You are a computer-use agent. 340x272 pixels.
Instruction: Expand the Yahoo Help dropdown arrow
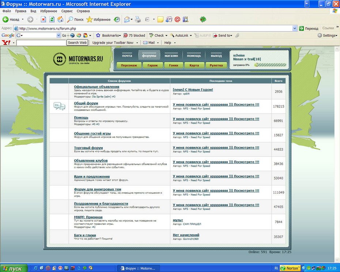[x=175, y=43]
